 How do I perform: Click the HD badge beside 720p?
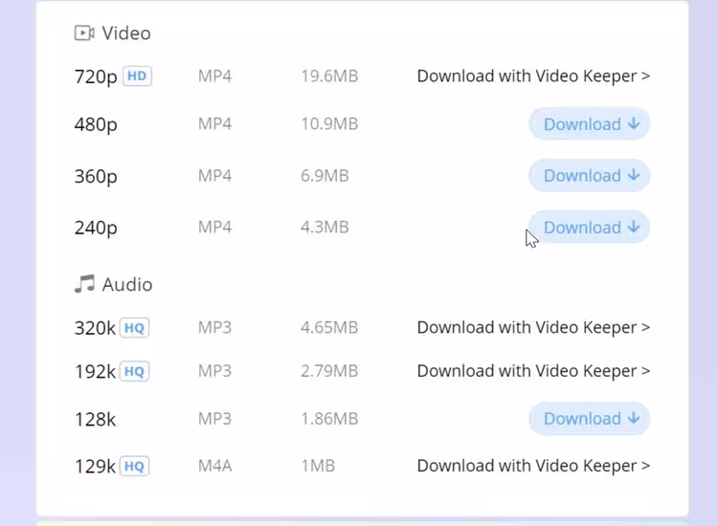tap(138, 77)
